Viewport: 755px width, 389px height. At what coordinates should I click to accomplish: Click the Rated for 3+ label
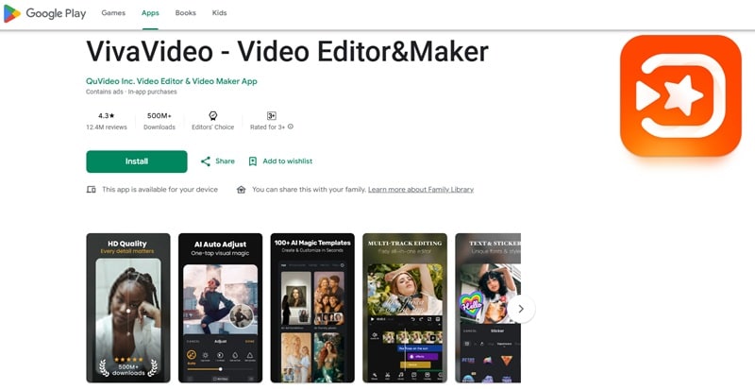[x=268, y=127]
